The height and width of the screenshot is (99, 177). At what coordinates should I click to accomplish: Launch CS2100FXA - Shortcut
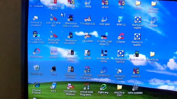[71, 89]
